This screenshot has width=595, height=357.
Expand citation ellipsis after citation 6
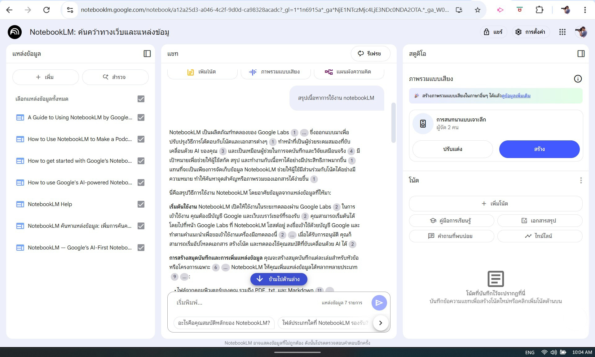point(225,267)
